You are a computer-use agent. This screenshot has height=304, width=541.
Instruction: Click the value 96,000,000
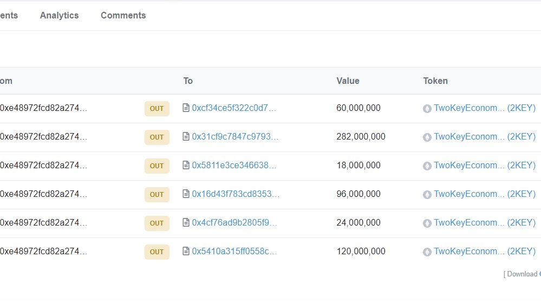(x=359, y=194)
